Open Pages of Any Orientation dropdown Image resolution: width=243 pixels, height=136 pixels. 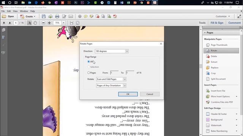click(111, 85)
